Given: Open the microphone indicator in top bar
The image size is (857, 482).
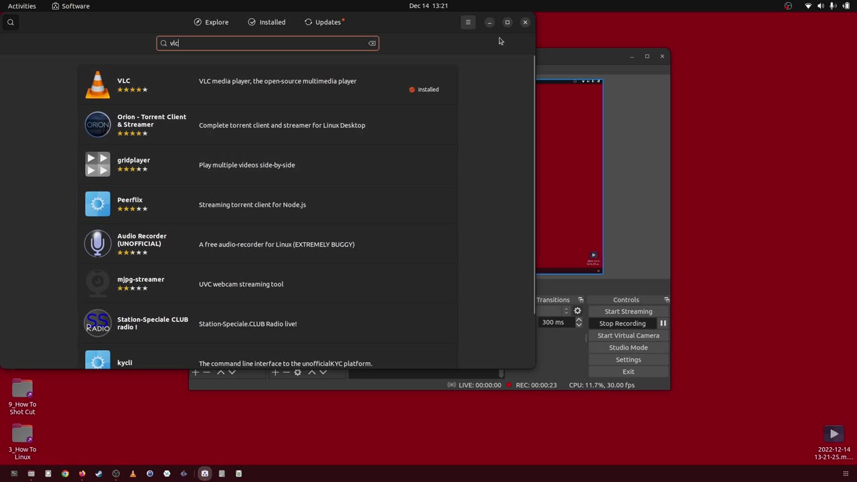Looking at the screenshot, I should coord(833,6).
